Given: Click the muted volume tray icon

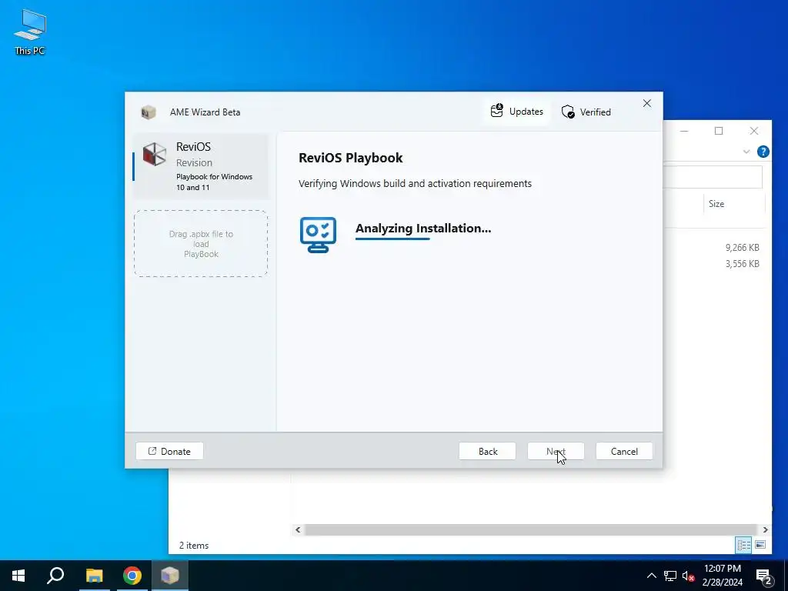Looking at the screenshot, I should (x=689, y=576).
